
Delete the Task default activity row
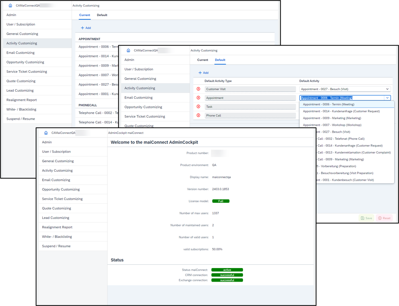(x=199, y=107)
